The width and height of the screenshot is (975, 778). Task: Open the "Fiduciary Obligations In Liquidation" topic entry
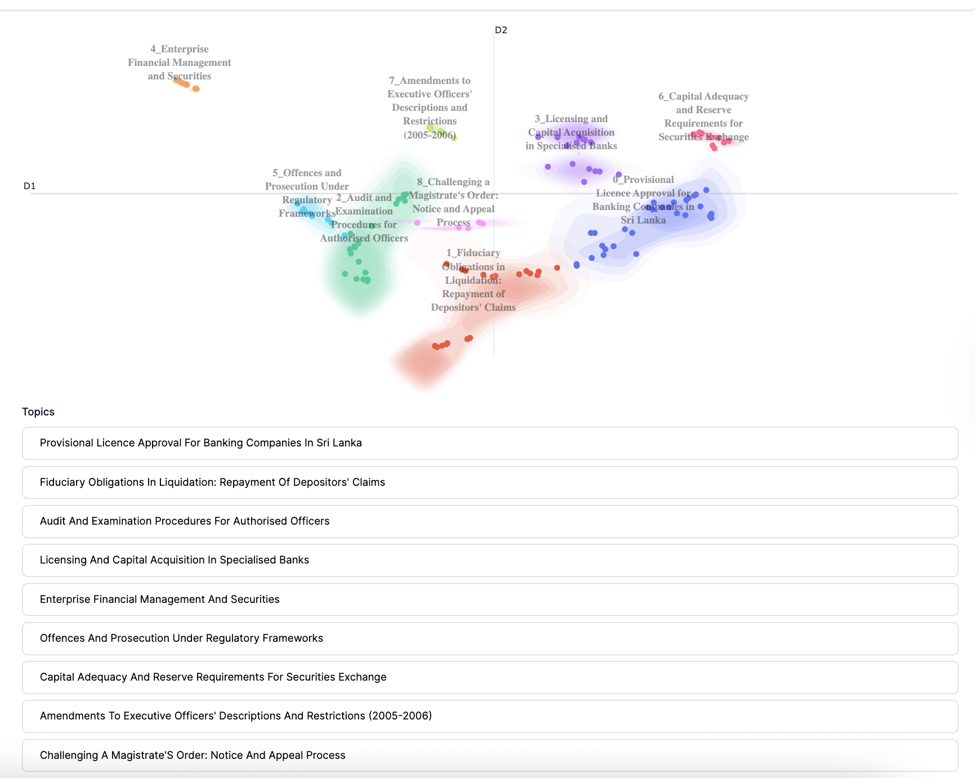coord(212,482)
